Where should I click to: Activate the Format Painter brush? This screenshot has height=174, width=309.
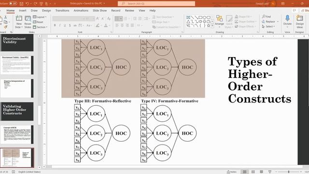5,27
